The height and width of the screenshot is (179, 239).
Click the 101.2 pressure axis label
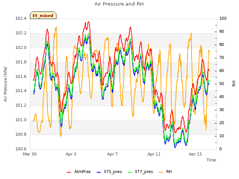click(21, 105)
